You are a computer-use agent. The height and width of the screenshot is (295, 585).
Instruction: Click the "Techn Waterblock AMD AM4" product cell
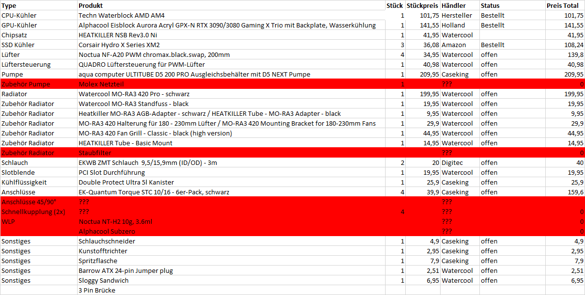pos(231,15)
